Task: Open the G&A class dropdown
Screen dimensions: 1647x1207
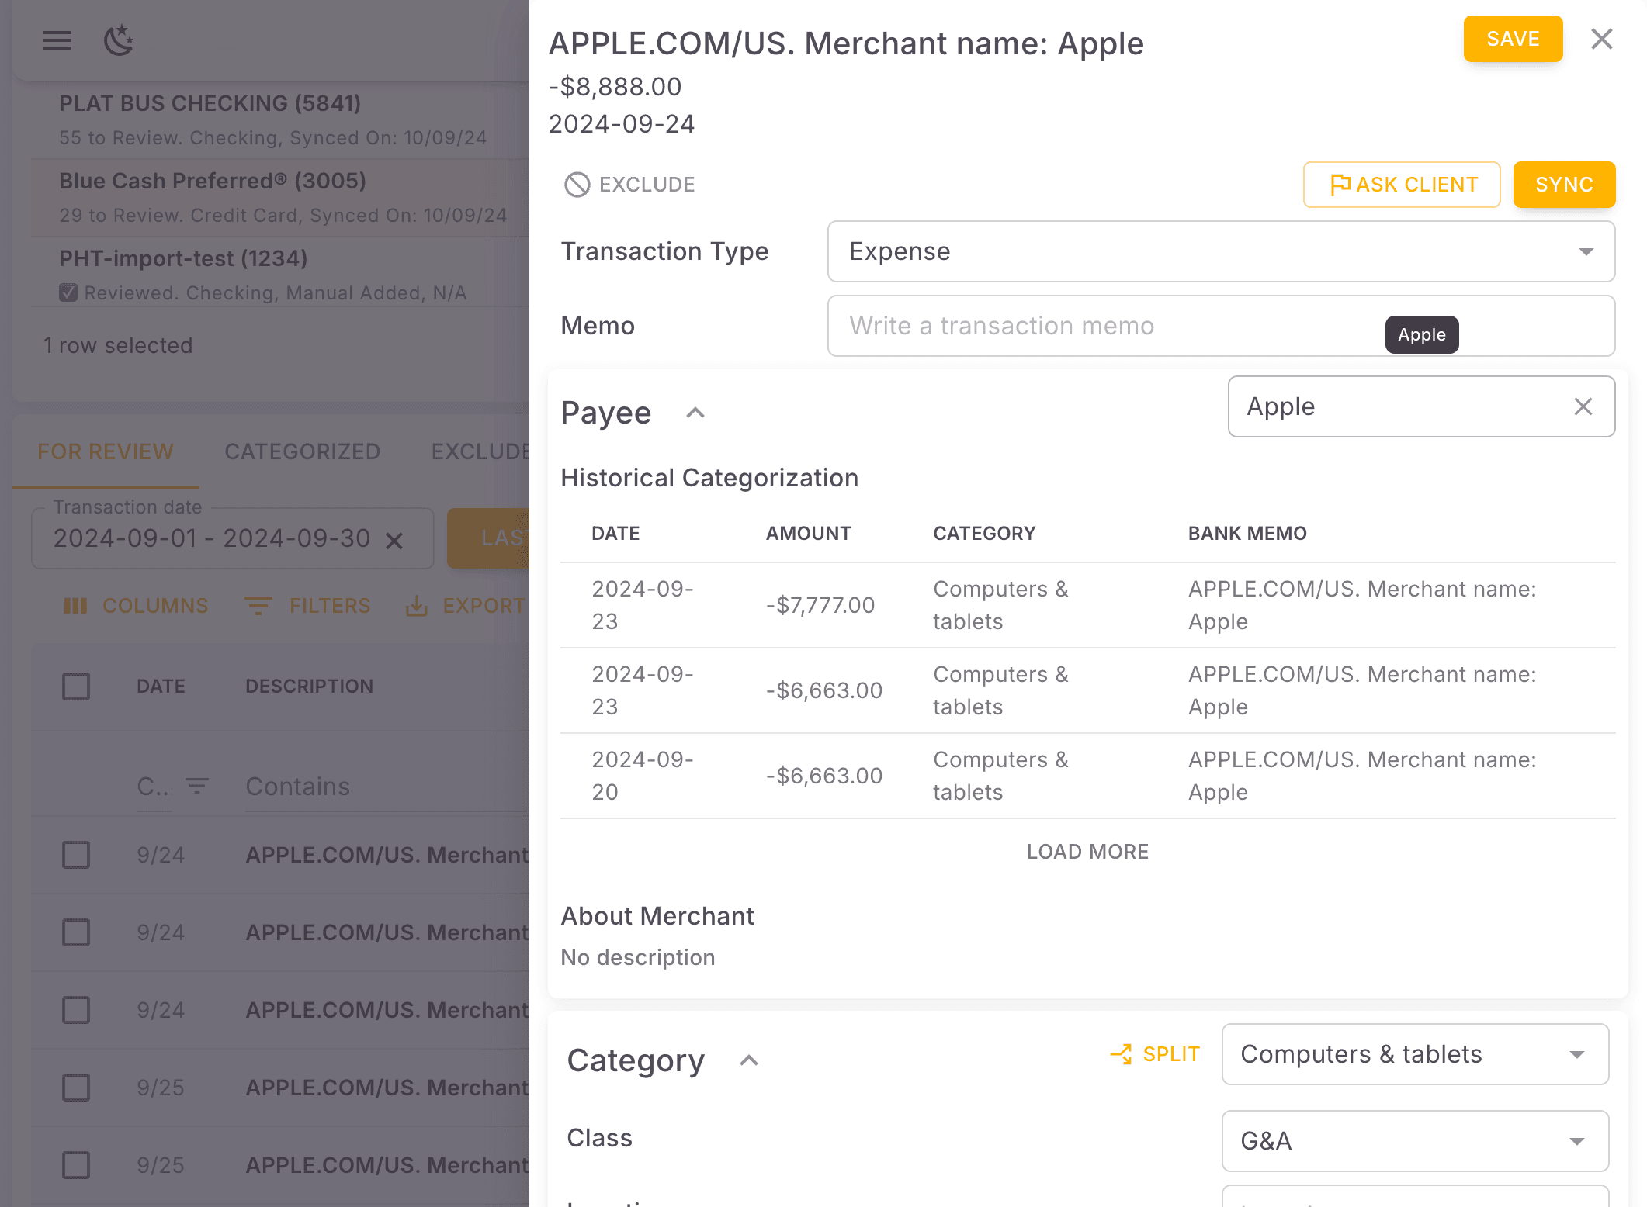Action: click(1414, 1141)
